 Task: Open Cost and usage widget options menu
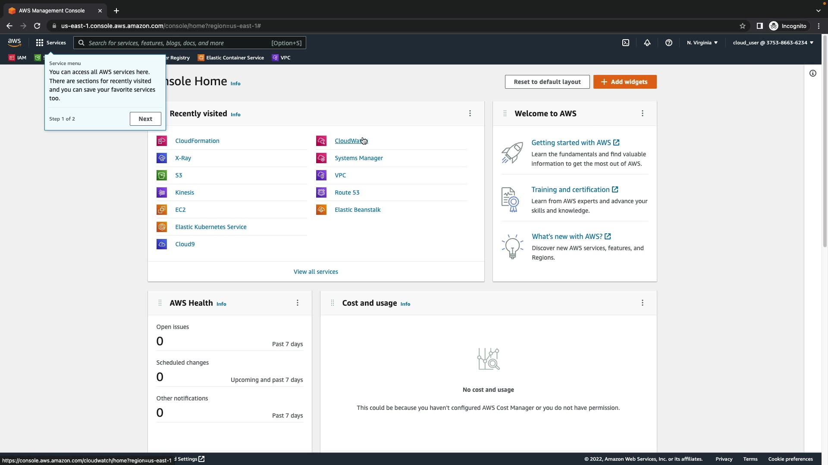coord(643,303)
